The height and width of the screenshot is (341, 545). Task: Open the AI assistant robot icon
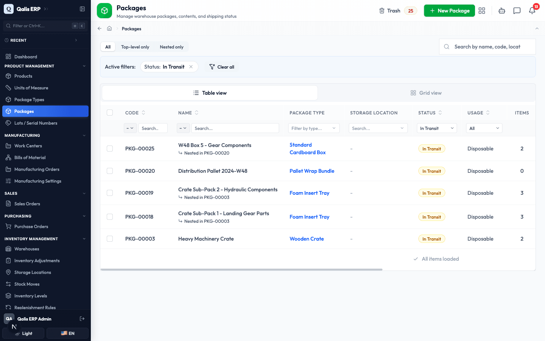(502, 11)
